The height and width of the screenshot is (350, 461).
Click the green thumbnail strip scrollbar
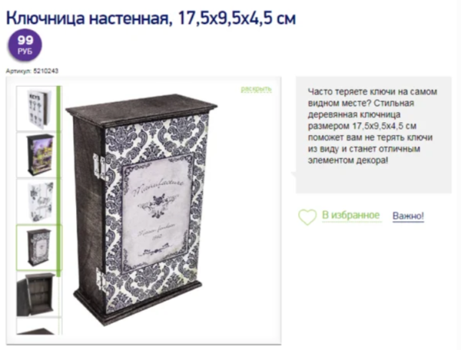pyautogui.click(x=59, y=181)
